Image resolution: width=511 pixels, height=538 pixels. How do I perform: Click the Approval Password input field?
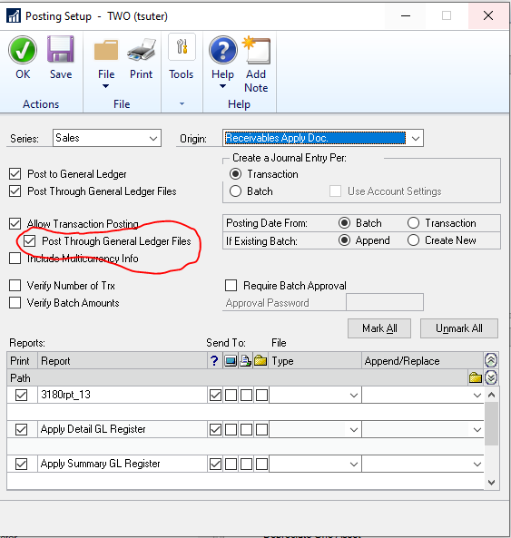[385, 303]
